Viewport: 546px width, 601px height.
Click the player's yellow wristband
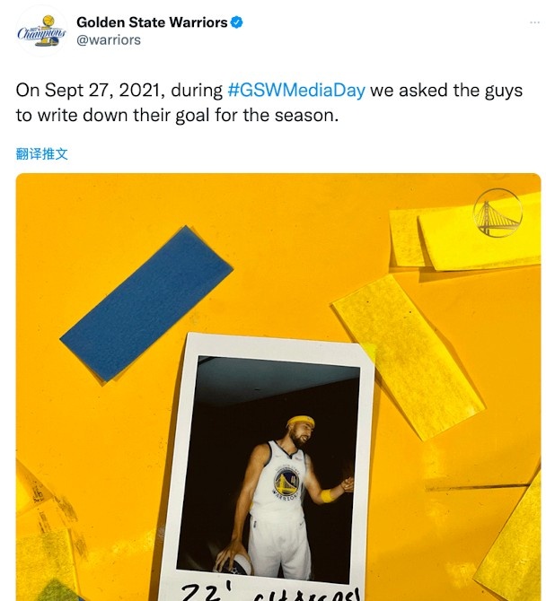[x=327, y=495]
